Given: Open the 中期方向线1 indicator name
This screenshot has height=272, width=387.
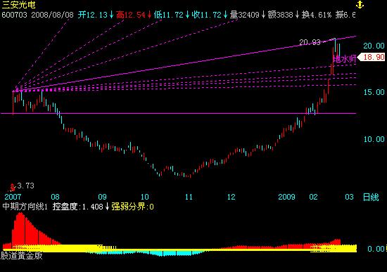Looking at the screenshot, I should point(25,207).
